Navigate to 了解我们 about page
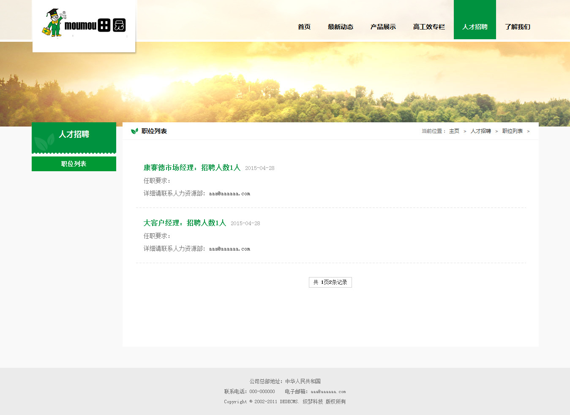This screenshot has width=570, height=415. (518, 27)
